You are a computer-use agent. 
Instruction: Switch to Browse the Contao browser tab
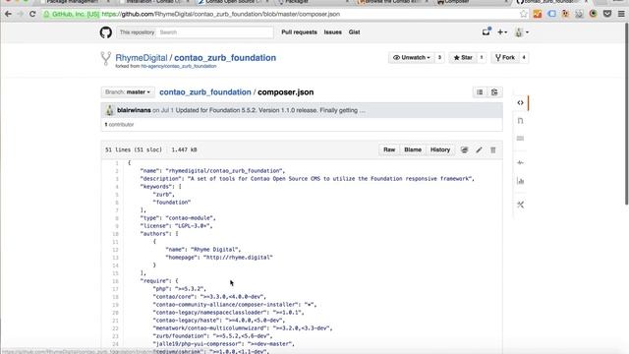pyautogui.click(x=393, y=2)
